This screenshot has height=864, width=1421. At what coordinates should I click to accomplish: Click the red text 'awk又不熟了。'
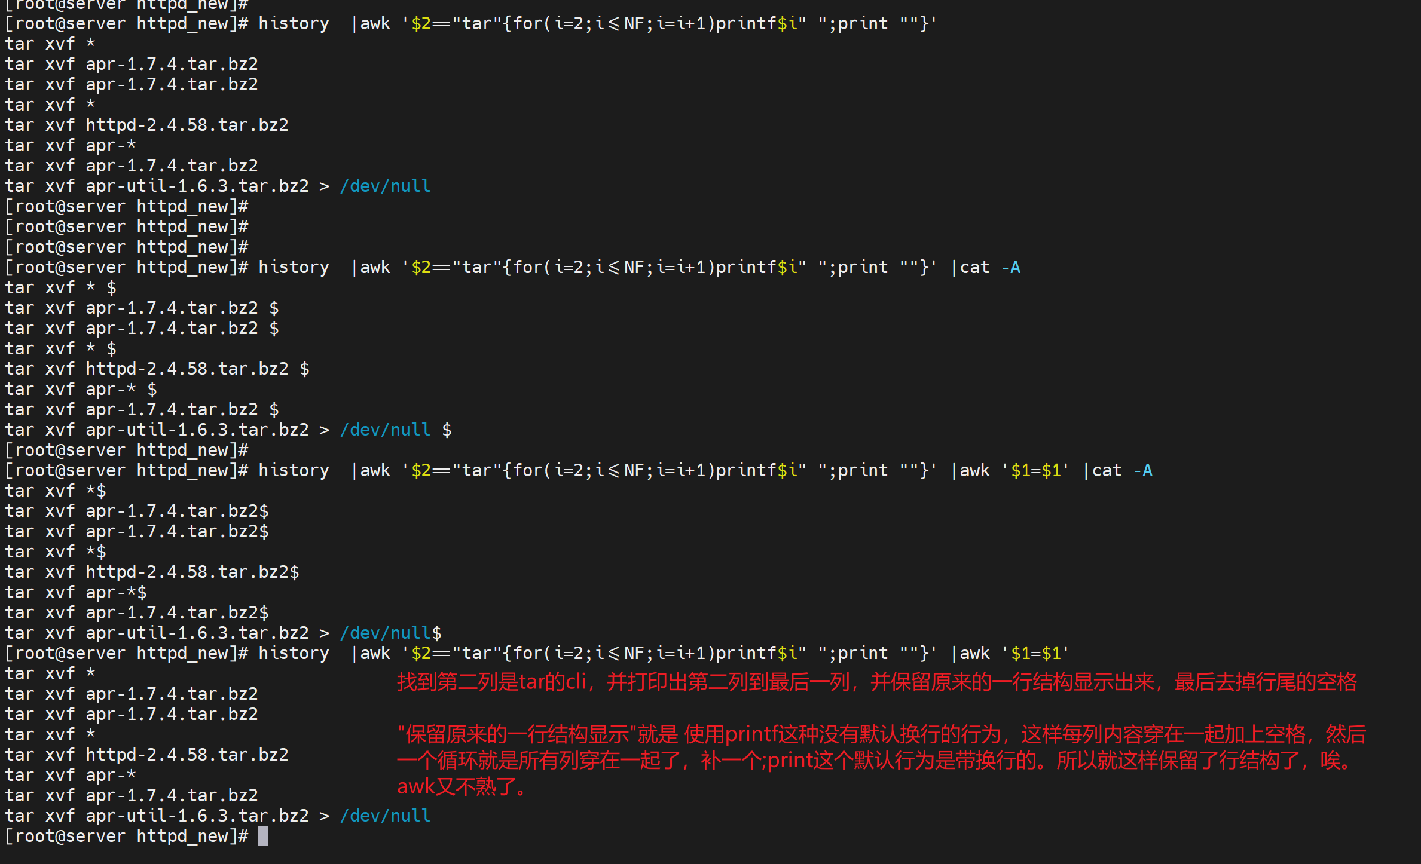coord(462,787)
